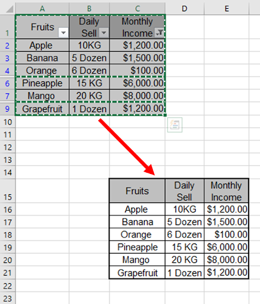This screenshot has height=304, width=260.
Task: Click the pasted 20 KG cell
Action: point(184,259)
